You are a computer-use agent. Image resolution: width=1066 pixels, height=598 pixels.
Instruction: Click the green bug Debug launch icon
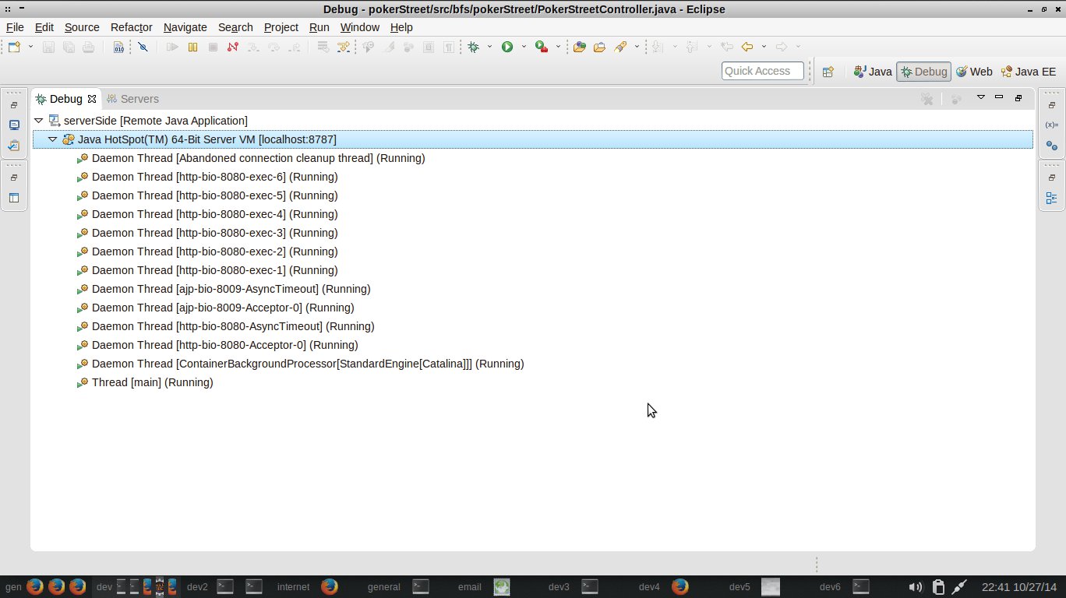point(474,47)
